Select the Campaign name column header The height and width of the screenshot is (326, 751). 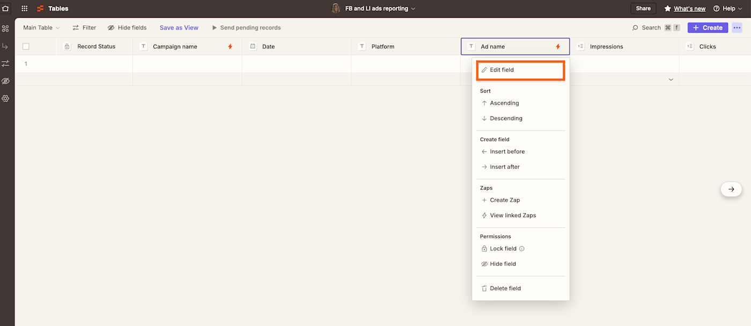(187, 47)
